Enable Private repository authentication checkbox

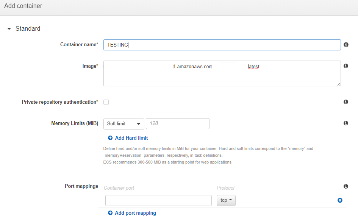pos(106,102)
